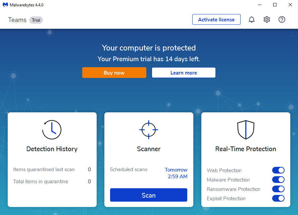Minimize the Malwarebytes window
Image resolution: width=298 pixels, height=215 pixels.
(260, 5)
